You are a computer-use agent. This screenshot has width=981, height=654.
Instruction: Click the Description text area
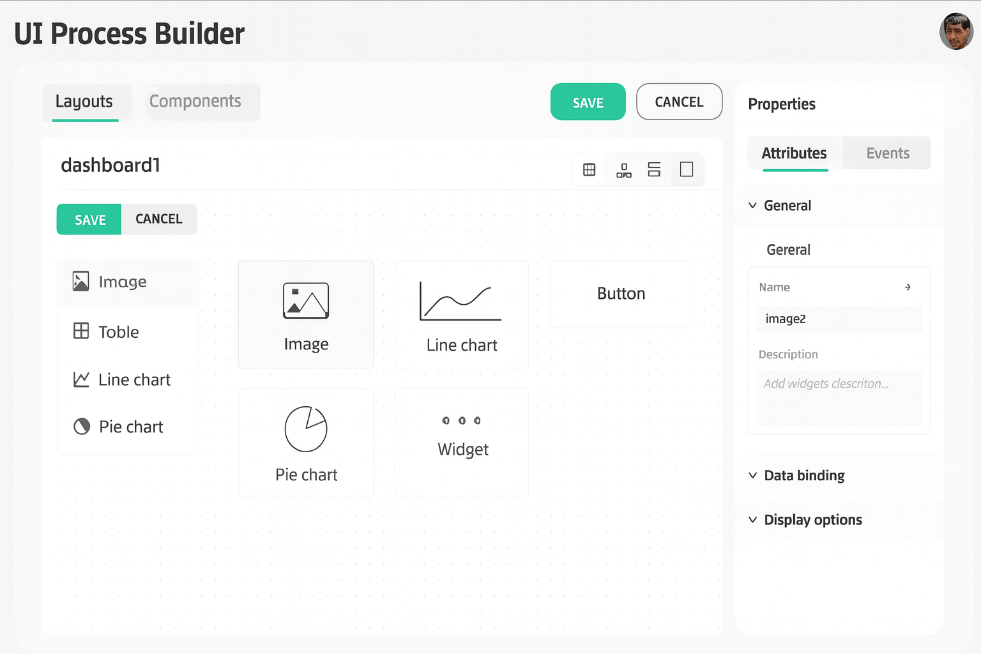click(x=839, y=398)
